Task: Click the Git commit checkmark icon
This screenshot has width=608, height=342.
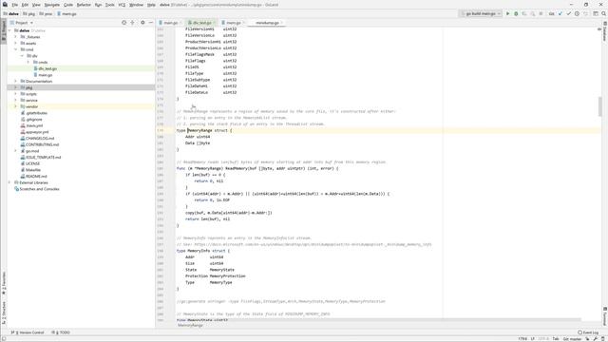Action: pyautogui.click(x=569, y=13)
